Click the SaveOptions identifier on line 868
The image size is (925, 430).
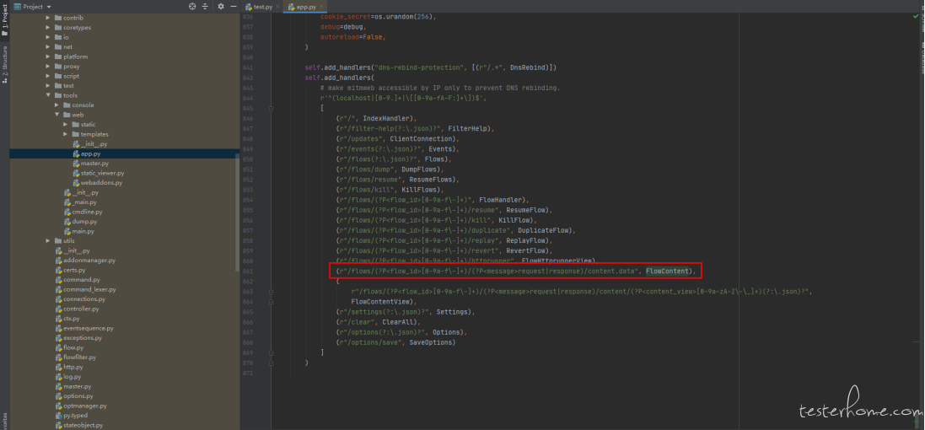tap(431, 342)
